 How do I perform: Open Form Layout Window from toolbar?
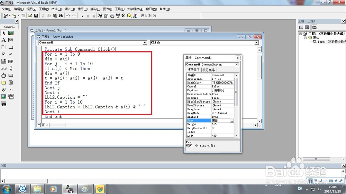pyautogui.click(x=112, y=16)
